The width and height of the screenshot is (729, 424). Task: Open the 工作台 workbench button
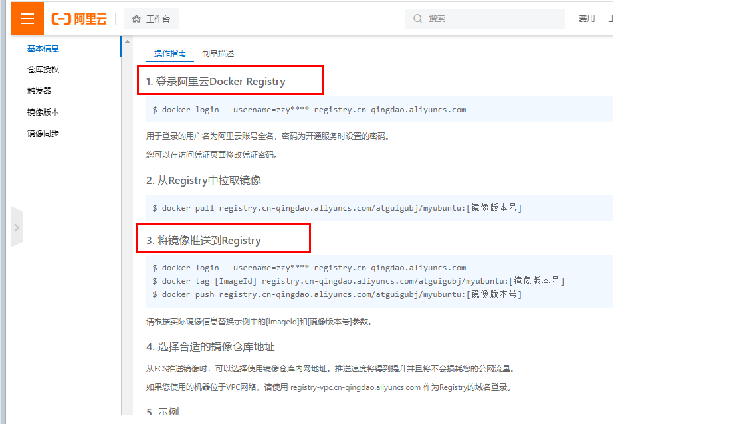151,19
